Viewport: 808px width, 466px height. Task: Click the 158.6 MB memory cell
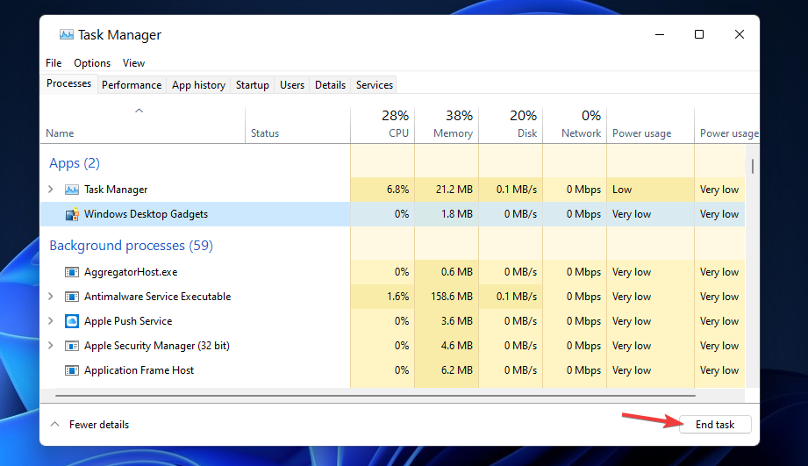click(x=447, y=297)
